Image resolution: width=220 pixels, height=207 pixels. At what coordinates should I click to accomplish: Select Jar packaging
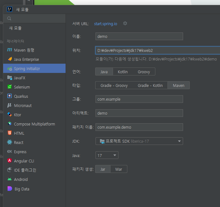pos(103,169)
